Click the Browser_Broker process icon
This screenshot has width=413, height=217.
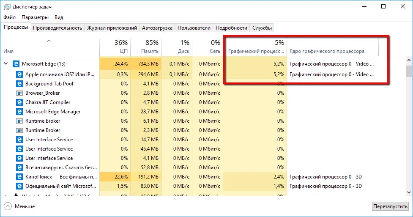click(x=19, y=93)
